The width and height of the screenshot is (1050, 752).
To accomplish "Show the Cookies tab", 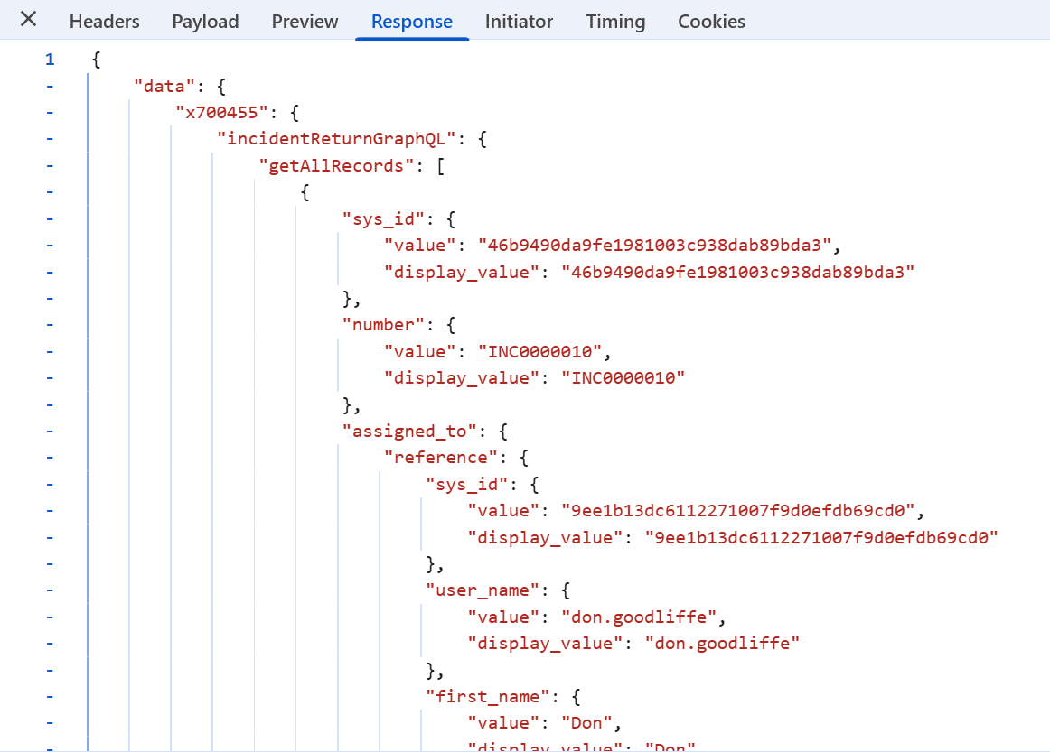I will 711,22.
